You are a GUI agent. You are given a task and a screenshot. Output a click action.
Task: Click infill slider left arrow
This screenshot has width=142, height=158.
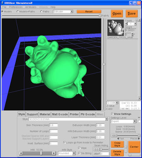21,153
